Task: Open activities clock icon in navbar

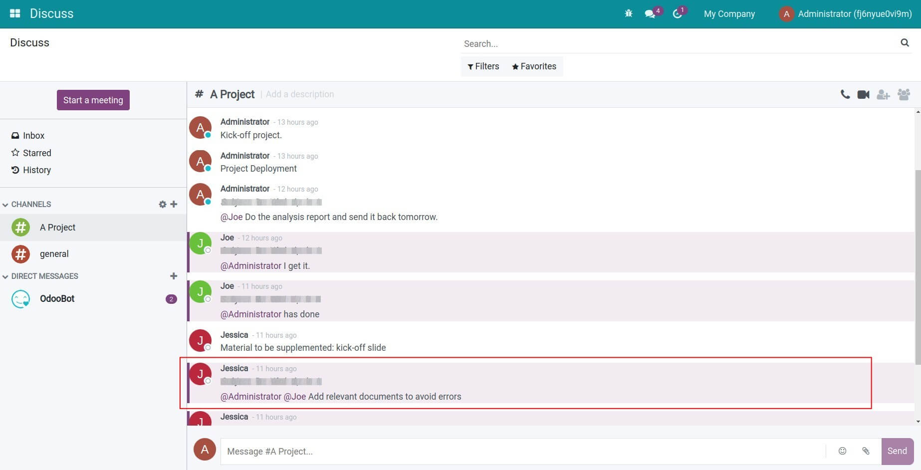Action: click(x=677, y=14)
